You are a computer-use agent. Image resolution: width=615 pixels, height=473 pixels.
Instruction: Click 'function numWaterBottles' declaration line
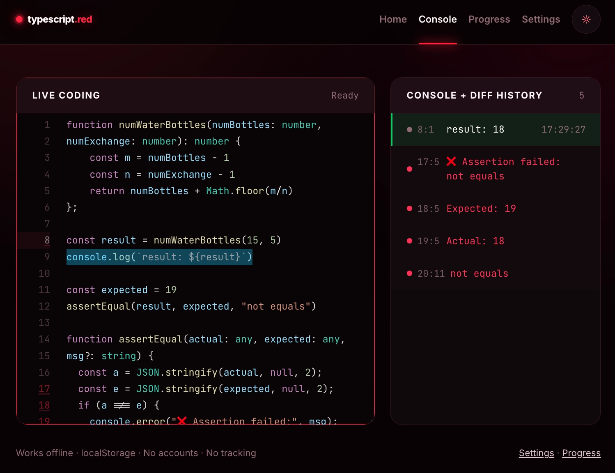(x=194, y=125)
